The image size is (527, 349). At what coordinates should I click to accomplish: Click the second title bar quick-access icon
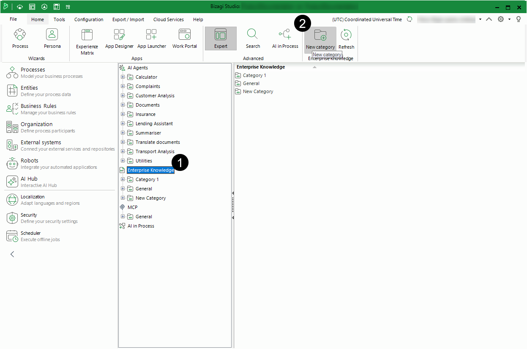(32, 7)
